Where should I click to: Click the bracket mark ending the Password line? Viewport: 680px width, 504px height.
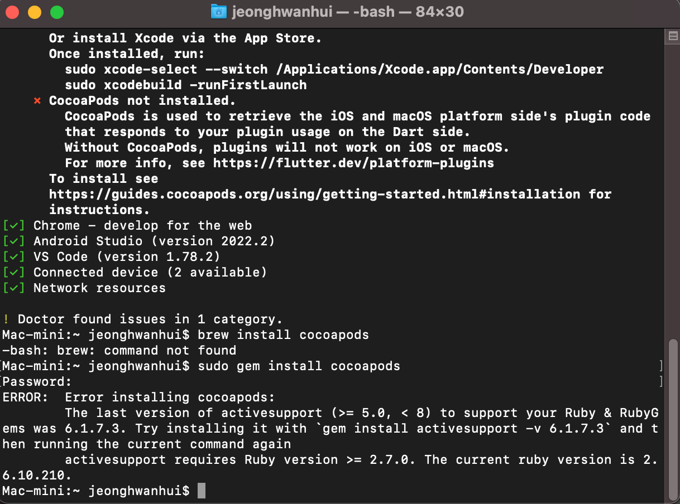(660, 382)
